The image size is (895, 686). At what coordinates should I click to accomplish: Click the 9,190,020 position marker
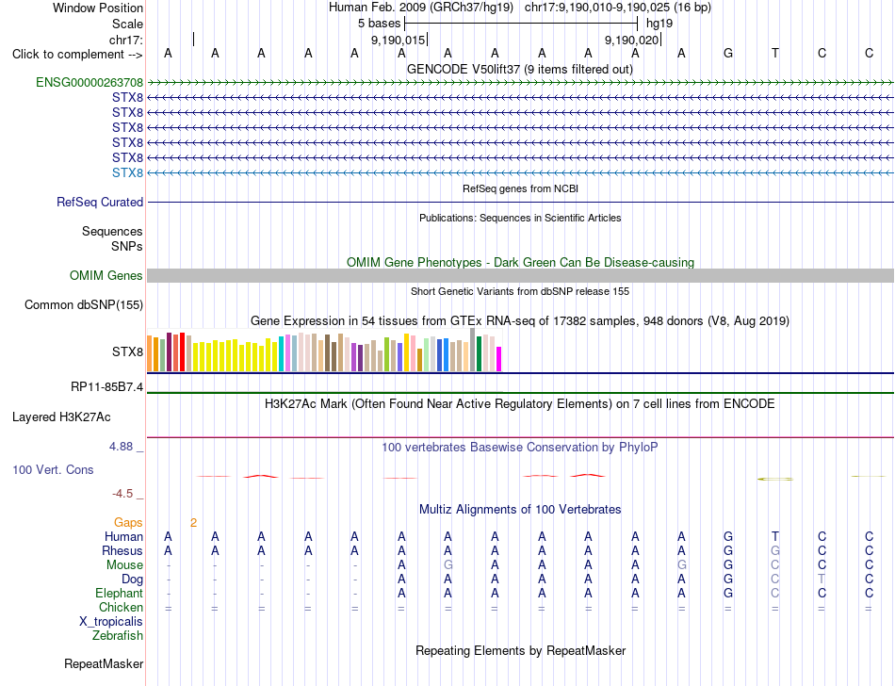click(x=631, y=40)
